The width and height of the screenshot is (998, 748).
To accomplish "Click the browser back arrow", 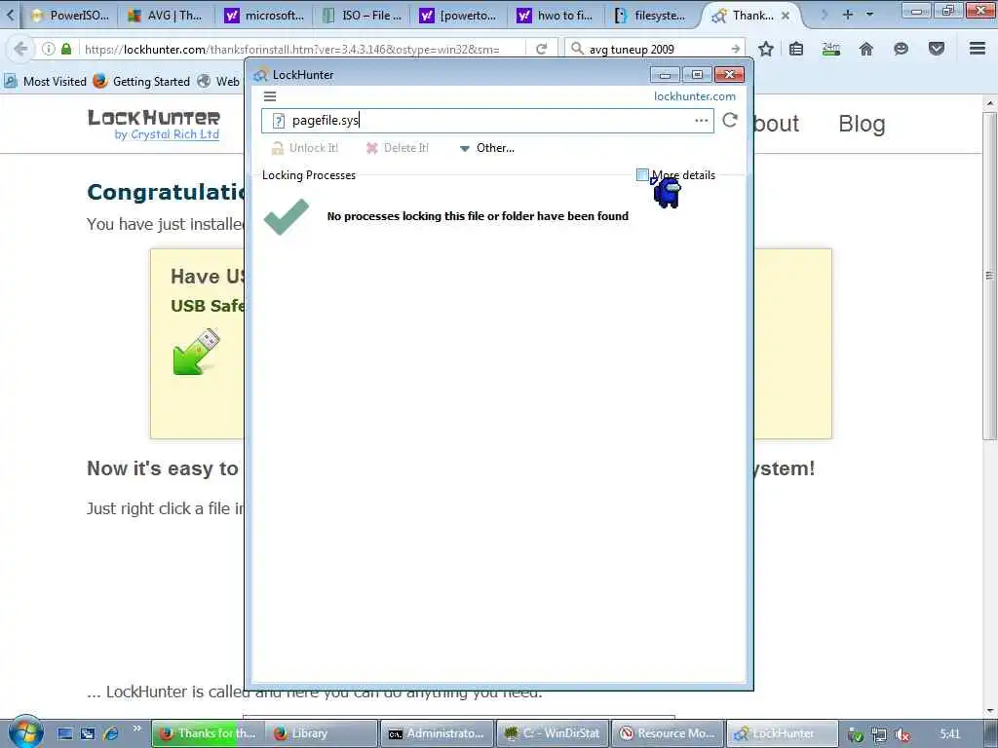I will pyautogui.click(x=20, y=49).
